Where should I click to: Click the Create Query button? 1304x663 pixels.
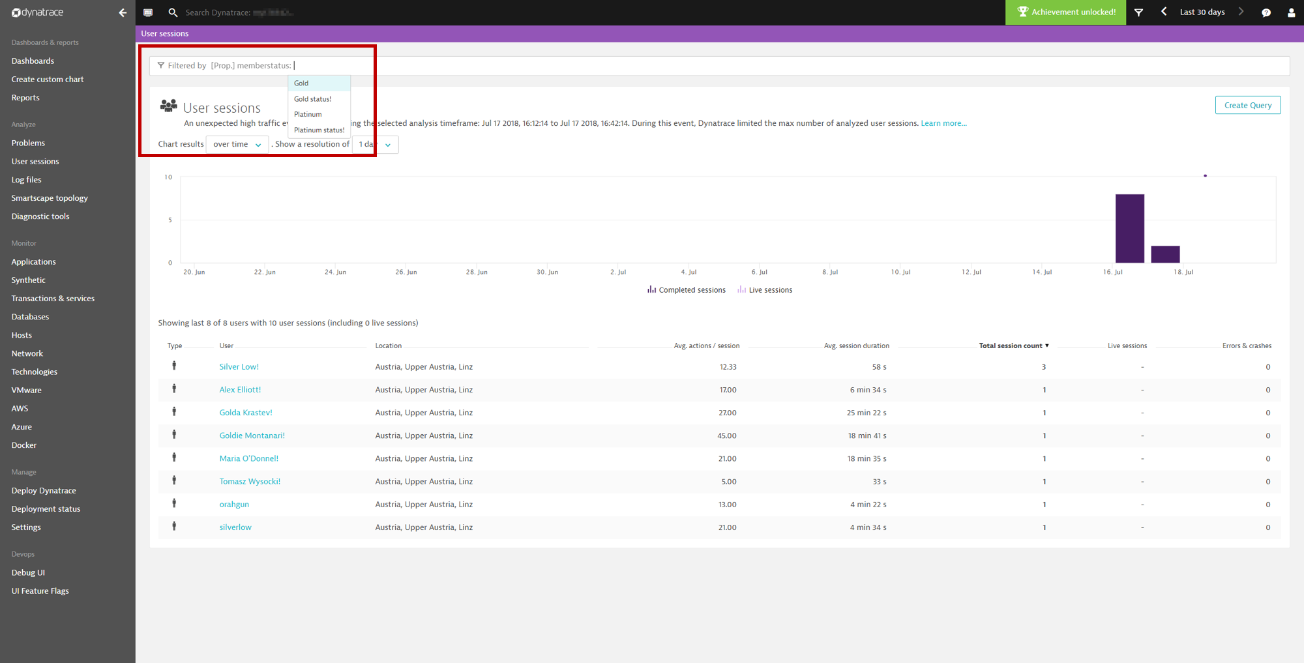pos(1247,105)
